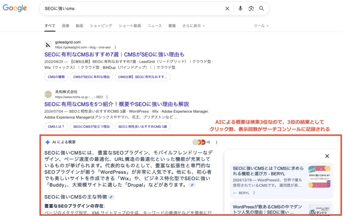
Task: Close the sources panel with X
Action: pyautogui.click(x=327, y=156)
